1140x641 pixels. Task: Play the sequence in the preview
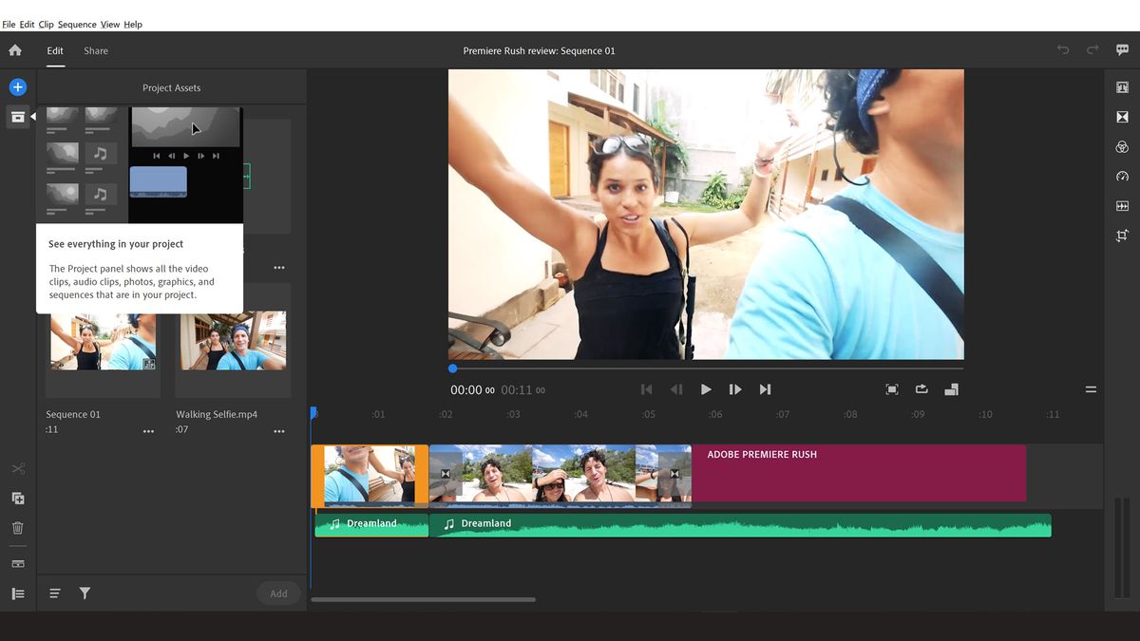[705, 389]
